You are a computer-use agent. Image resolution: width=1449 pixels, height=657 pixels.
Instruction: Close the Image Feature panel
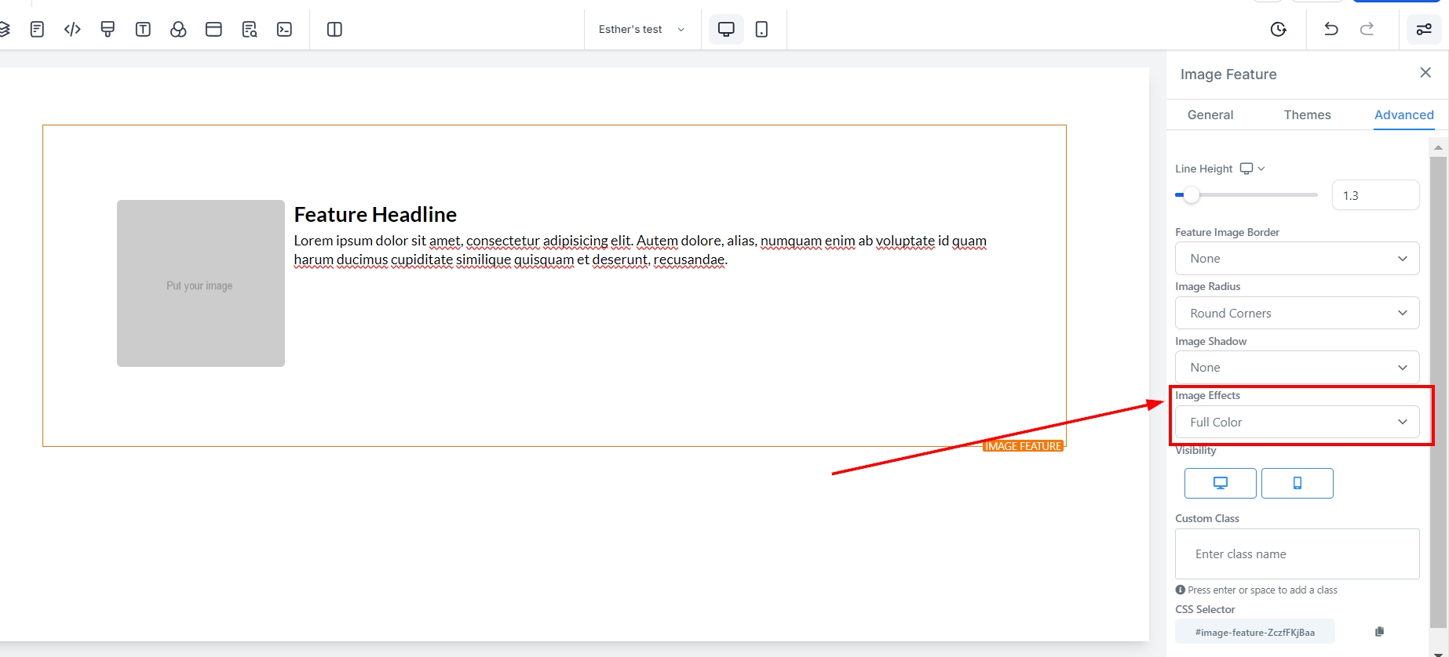tap(1425, 73)
